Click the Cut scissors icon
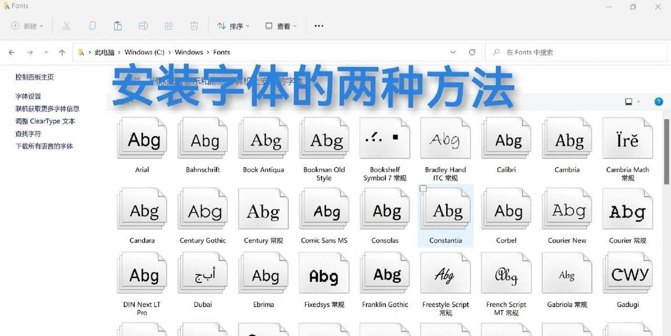This screenshot has height=336, width=671. (66, 26)
